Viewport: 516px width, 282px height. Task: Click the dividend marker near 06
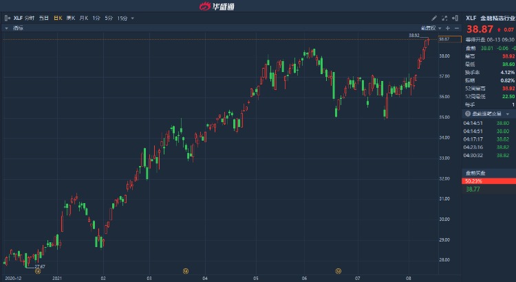click(x=338, y=272)
